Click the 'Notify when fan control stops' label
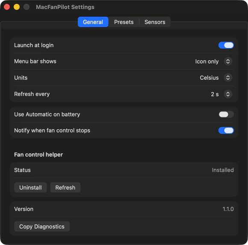The image size is (248, 245). pyautogui.click(x=52, y=131)
